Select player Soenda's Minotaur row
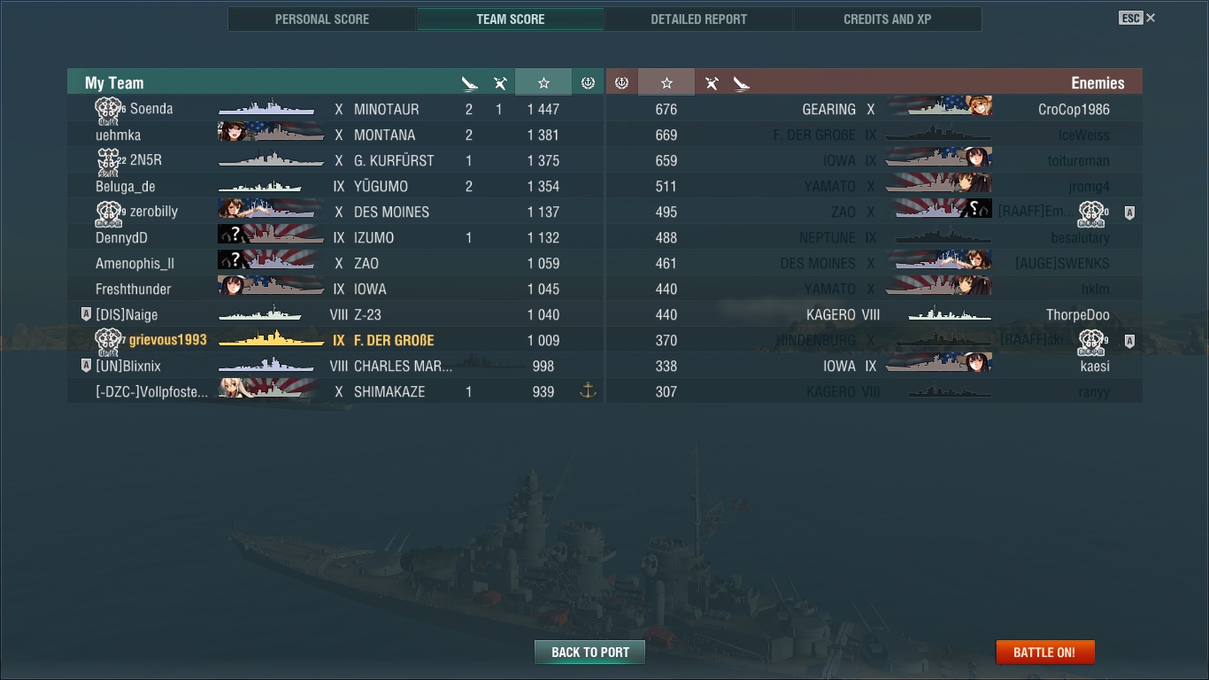 click(x=335, y=109)
